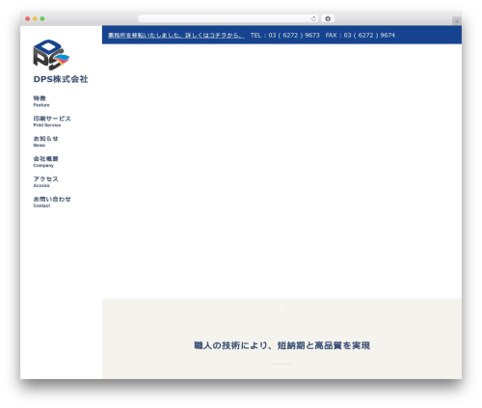
Task: Click the download icon next to the address bar
Action: pyautogui.click(x=328, y=18)
